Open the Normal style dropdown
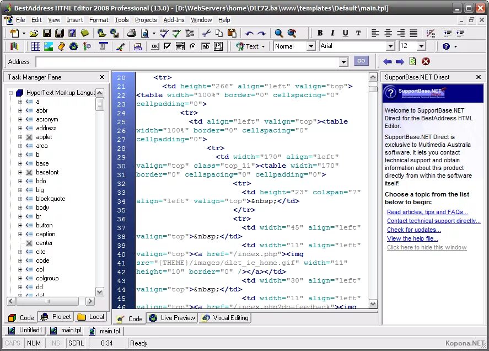The width and height of the screenshot is (489, 351). point(310,46)
